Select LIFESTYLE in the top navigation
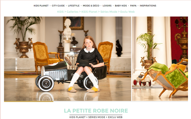This screenshot has width=191, height=119. tap(74, 6)
